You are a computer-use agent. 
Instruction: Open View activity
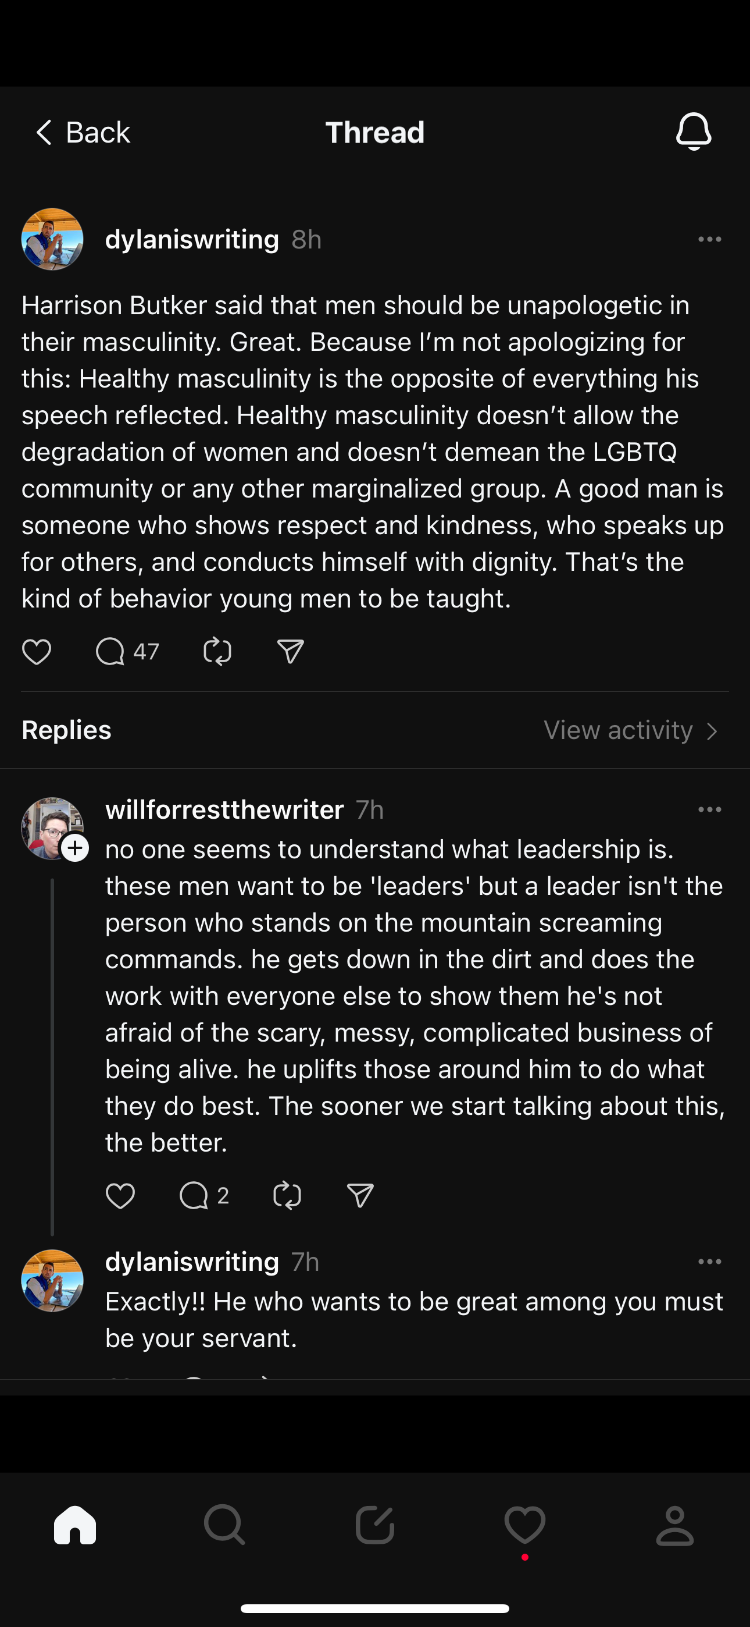(x=631, y=730)
